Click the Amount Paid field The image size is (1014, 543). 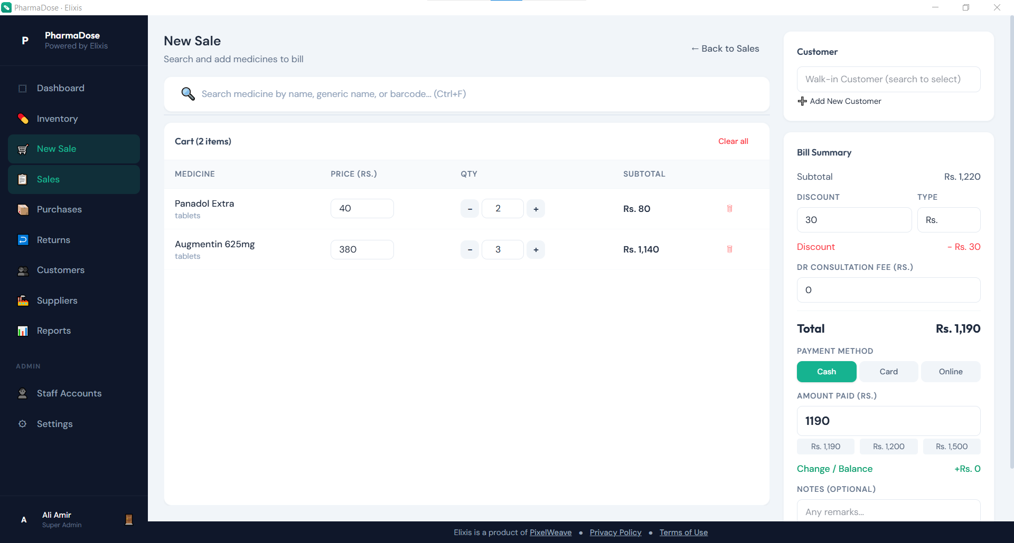888,421
